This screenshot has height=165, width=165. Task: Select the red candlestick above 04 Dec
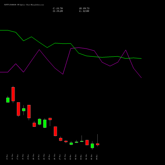[x=87, y=143]
